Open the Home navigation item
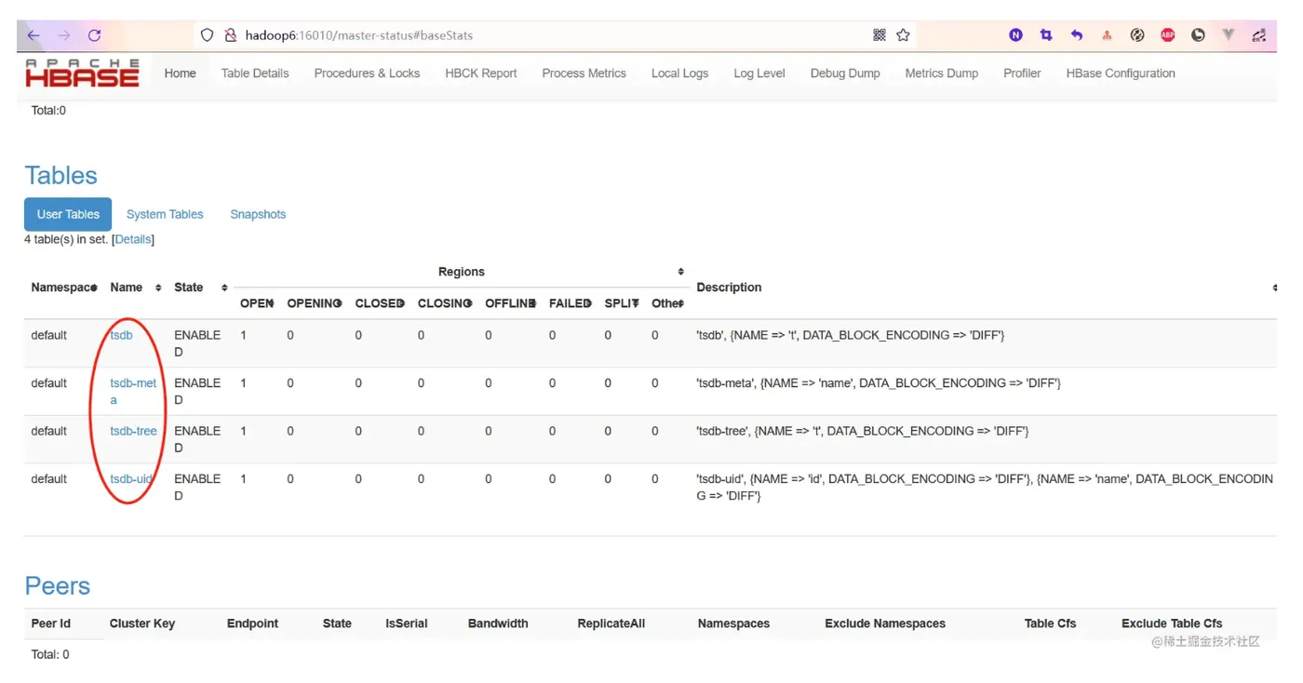 coord(181,74)
